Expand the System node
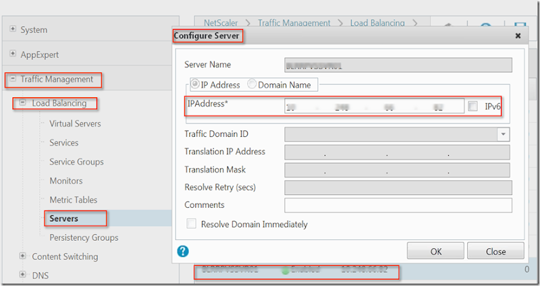Image resolution: width=540 pixels, height=286 pixels. click(x=13, y=28)
